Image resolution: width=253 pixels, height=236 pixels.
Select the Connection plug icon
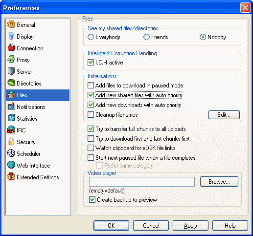(x=11, y=48)
